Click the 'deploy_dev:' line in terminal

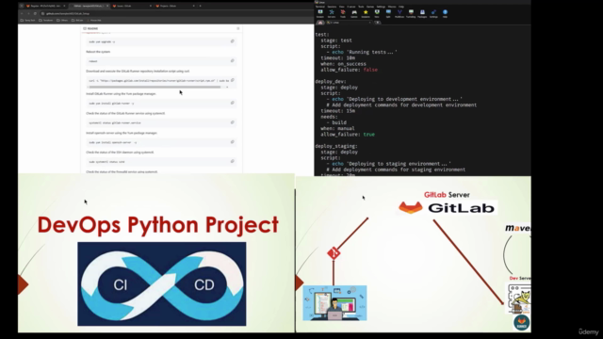pos(331,82)
